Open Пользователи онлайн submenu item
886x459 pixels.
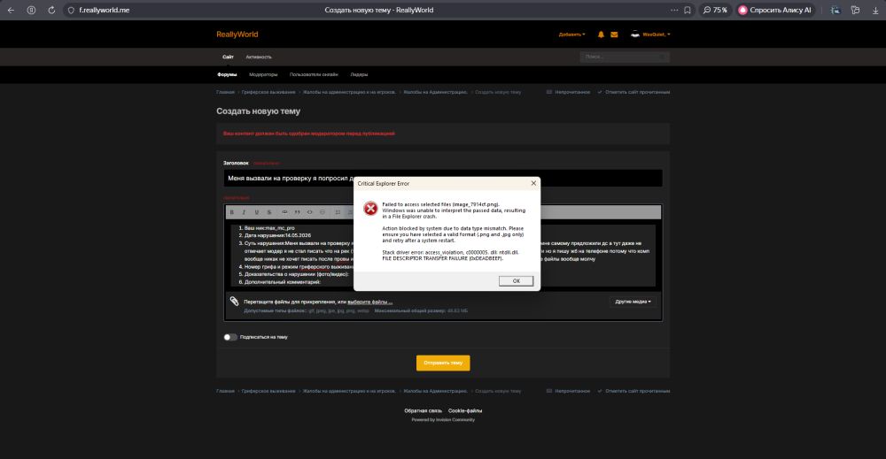tap(314, 74)
